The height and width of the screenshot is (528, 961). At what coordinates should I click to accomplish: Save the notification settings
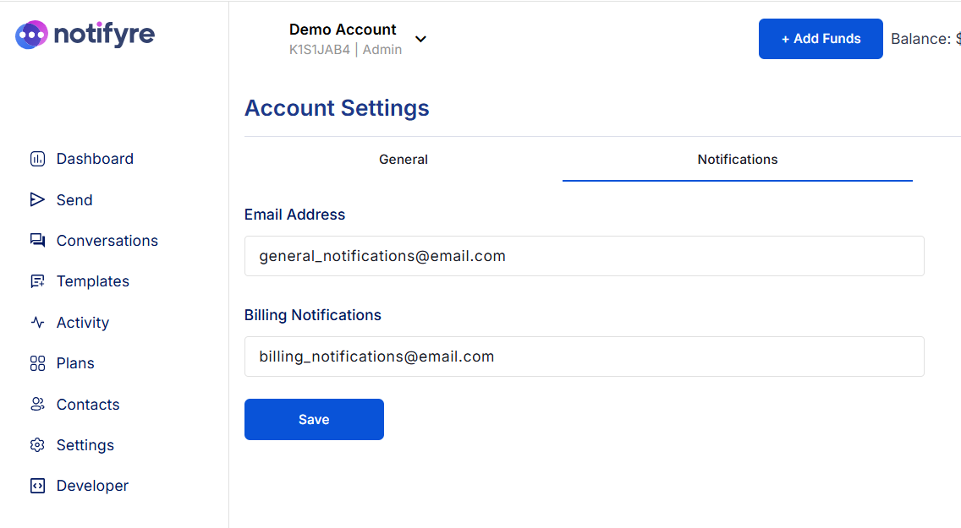[314, 420]
